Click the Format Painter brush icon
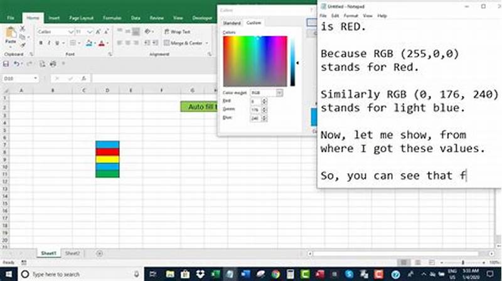The height and width of the screenshot is (281, 502). pos(23,45)
